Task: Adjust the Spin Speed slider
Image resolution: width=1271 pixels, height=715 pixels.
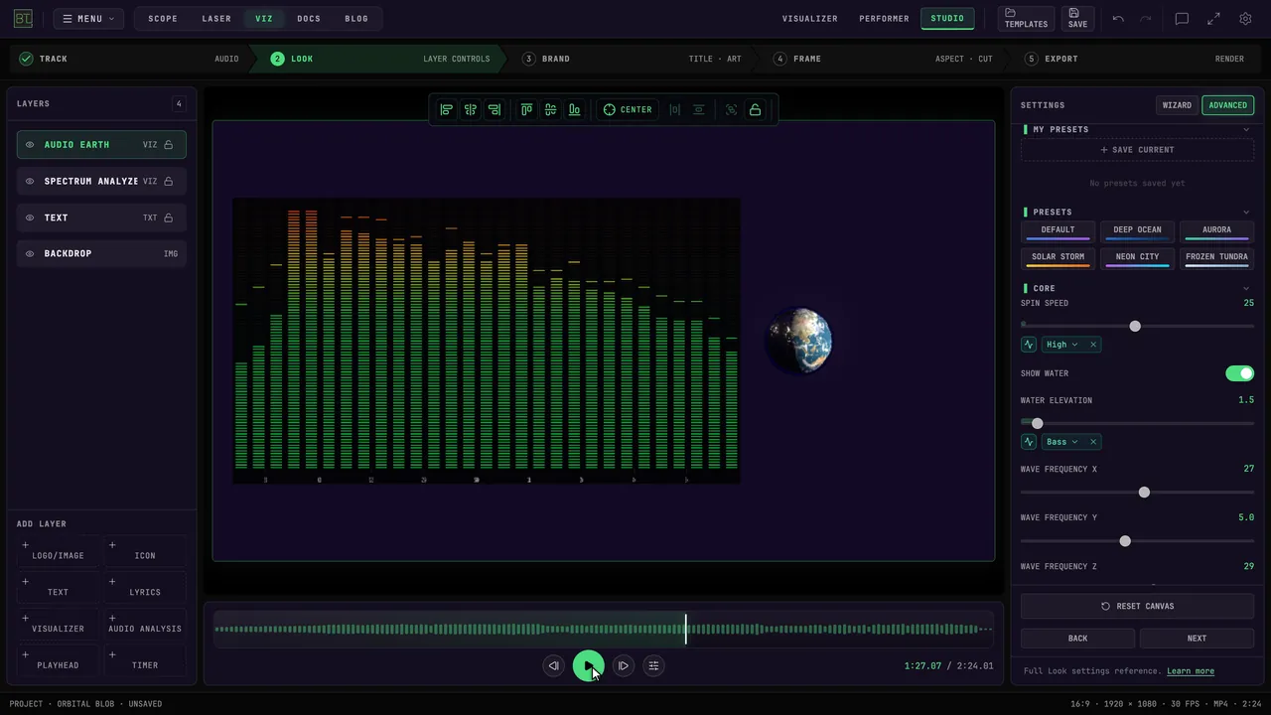Action: click(1137, 326)
